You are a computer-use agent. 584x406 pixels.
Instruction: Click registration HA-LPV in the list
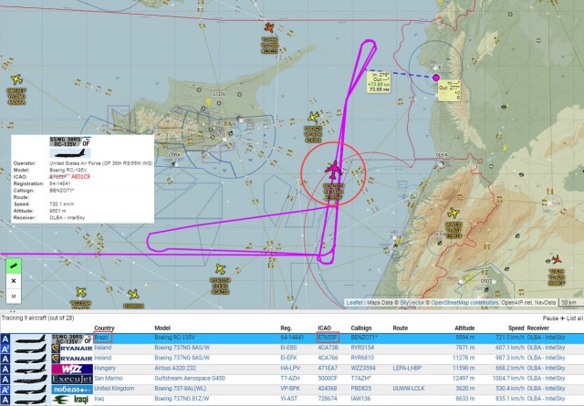290,369
